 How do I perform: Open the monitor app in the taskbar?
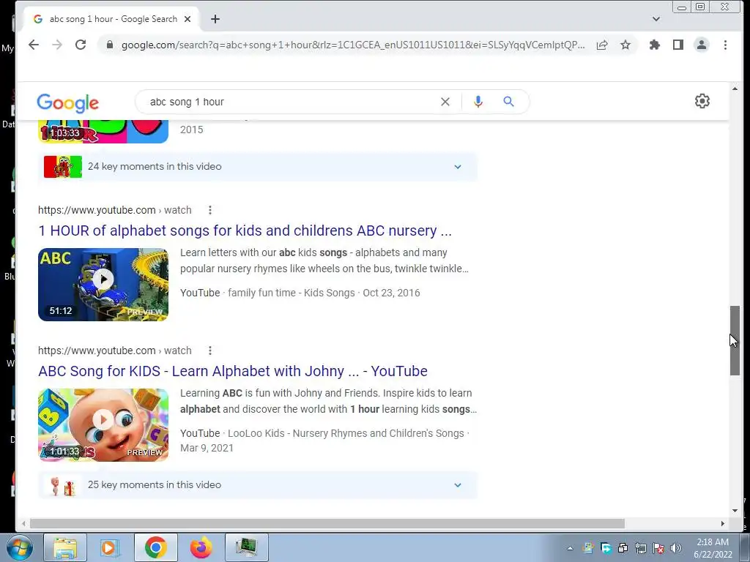[x=246, y=547]
